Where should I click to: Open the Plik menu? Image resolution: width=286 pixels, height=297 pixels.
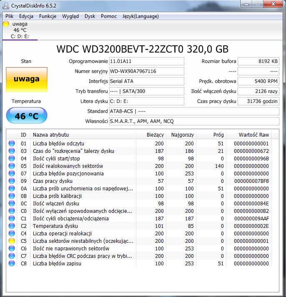pyautogui.click(x=10, y=16)
